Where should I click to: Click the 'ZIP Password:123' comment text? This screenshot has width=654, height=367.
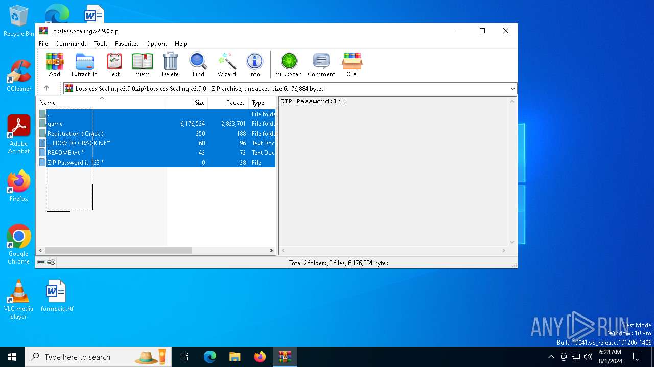pos(312,101)
